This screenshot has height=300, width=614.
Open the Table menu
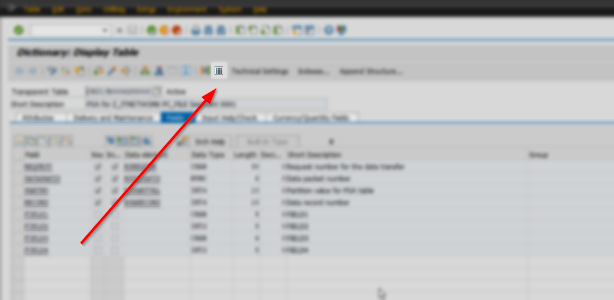(x=32, y=10)
